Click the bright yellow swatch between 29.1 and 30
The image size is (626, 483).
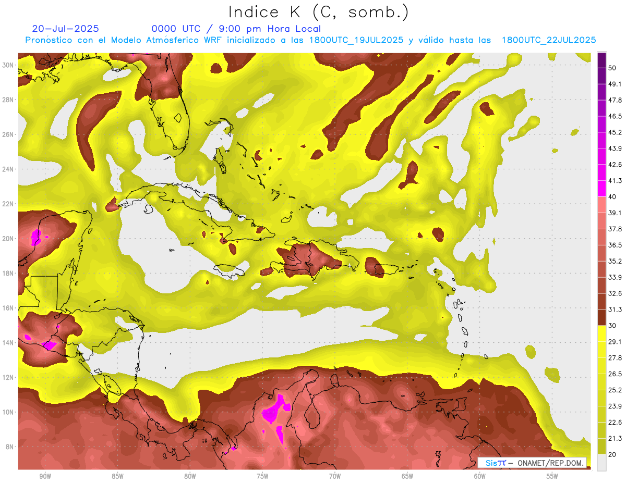click(601, 333)
